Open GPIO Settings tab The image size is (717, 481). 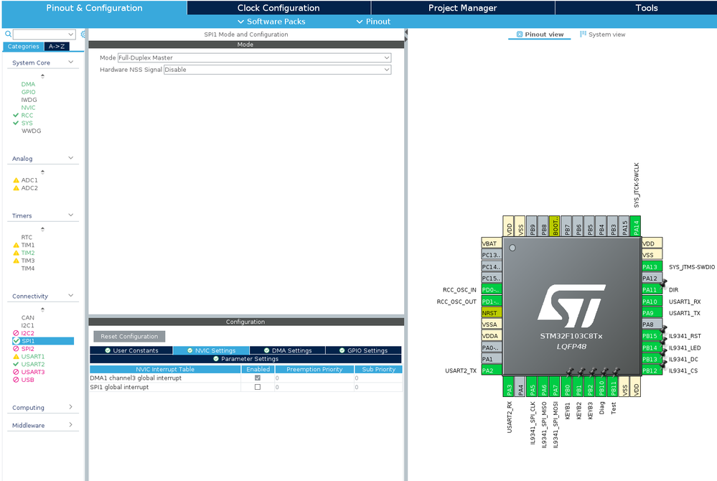[364, 350]
